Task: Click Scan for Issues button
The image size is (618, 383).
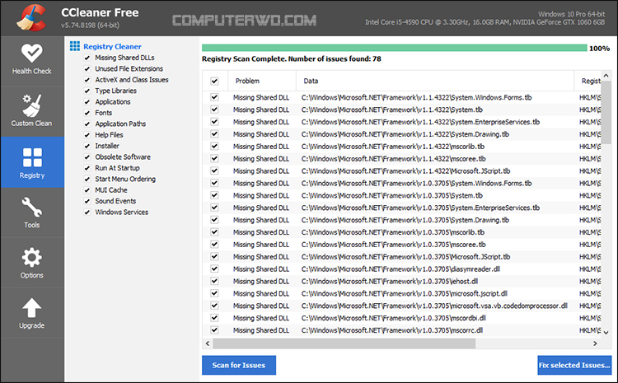Action: pyautogui.click(x=239, y=365)
